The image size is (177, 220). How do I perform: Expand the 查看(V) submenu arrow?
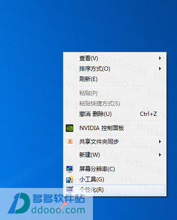(x=160, y=58)
